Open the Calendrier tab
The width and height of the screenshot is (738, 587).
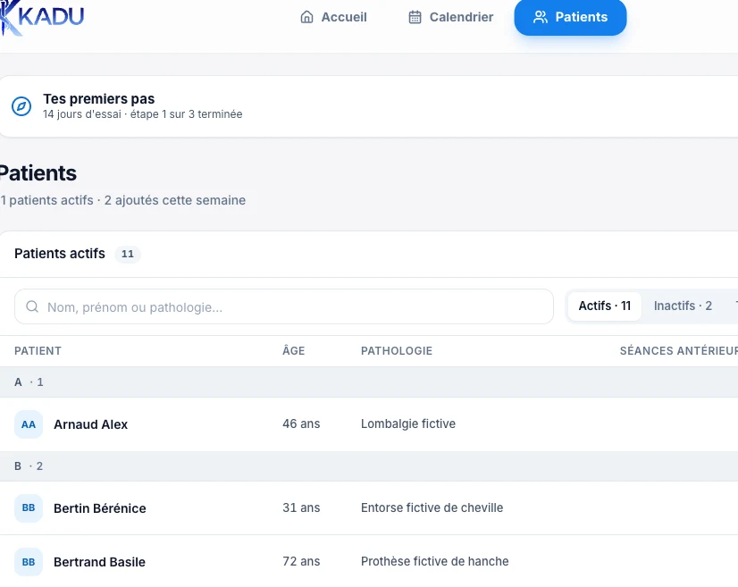(450, 17)
